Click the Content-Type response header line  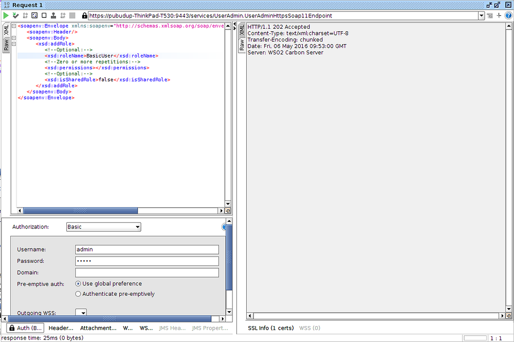click(298, 33)
